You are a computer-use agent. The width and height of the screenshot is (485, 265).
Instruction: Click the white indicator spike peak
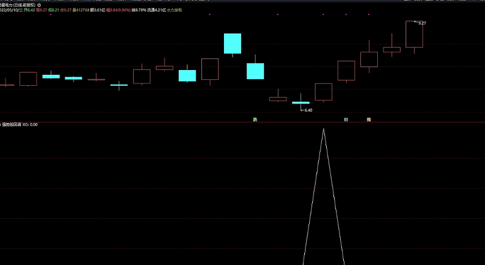324,129
